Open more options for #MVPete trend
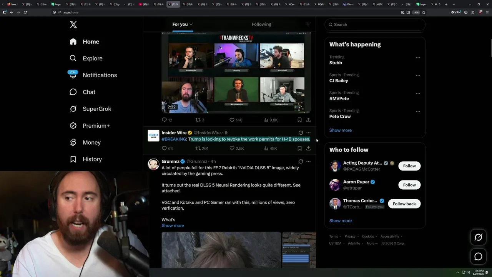492x277 pixels. (x=418, y=93)
